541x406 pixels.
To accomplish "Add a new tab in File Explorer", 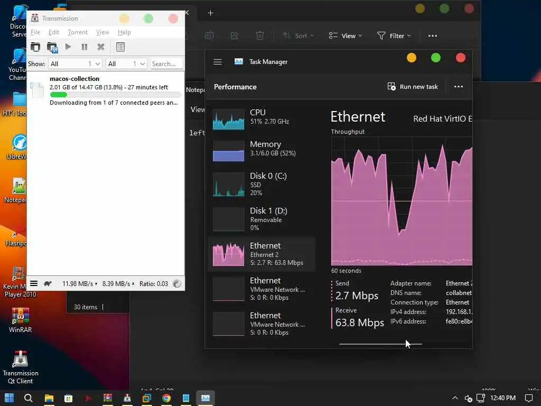I will coord(210,13).
